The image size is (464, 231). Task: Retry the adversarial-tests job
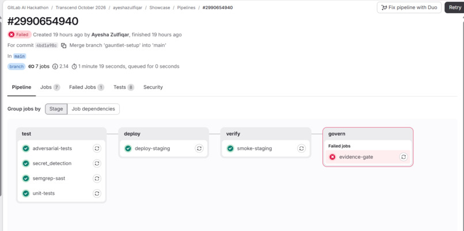click(97, 148)
